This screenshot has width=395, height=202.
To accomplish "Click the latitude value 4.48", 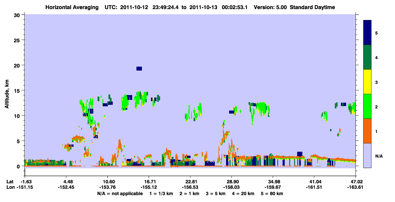I will coord(66,181).
